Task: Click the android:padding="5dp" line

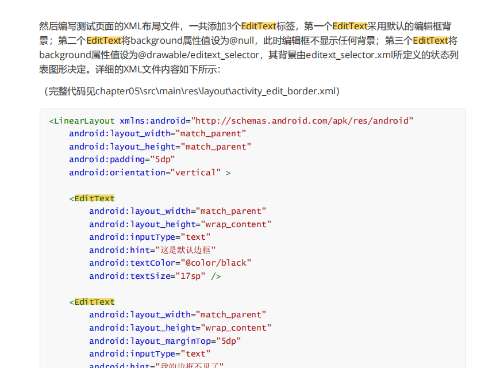Action: 122,159
